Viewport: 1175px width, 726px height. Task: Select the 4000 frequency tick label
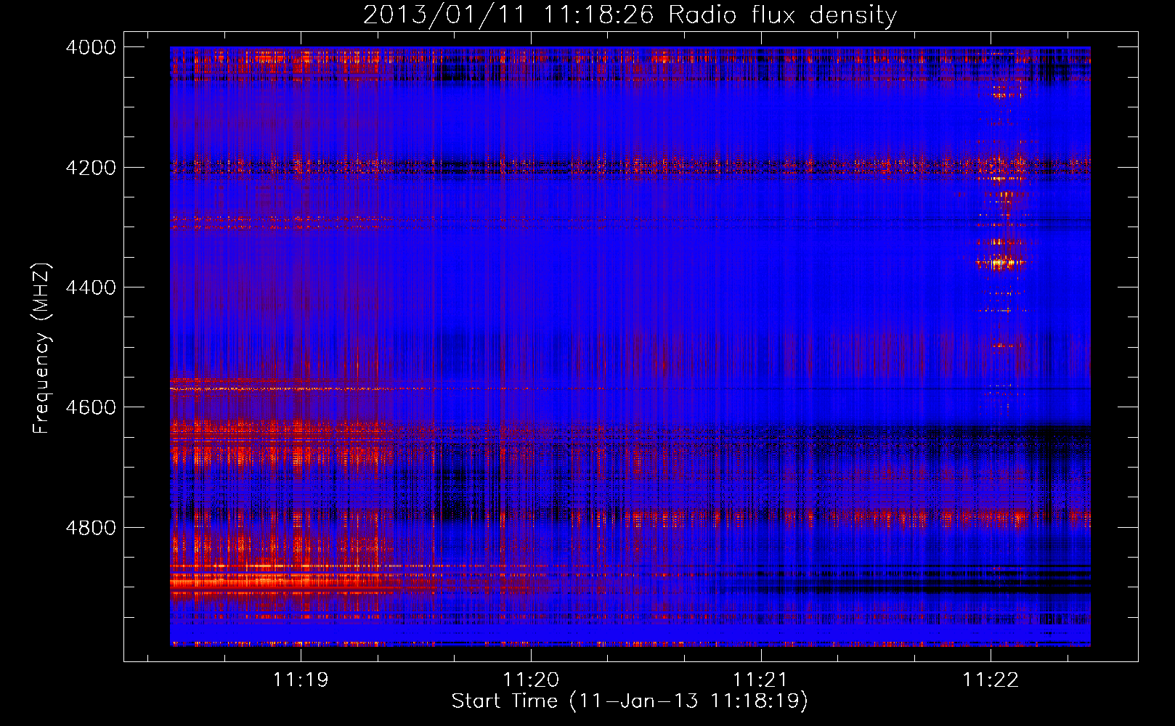(x=91, y=47)
